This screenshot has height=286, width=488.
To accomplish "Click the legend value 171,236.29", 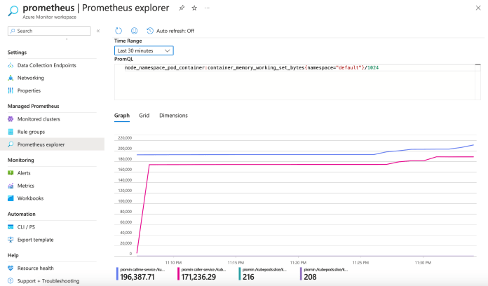I will (198, 277).
